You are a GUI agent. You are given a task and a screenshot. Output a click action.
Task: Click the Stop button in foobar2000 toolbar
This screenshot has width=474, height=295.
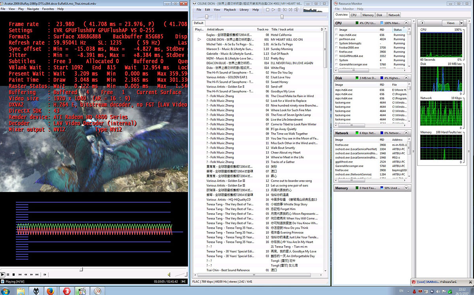click(x=267, y=9)
